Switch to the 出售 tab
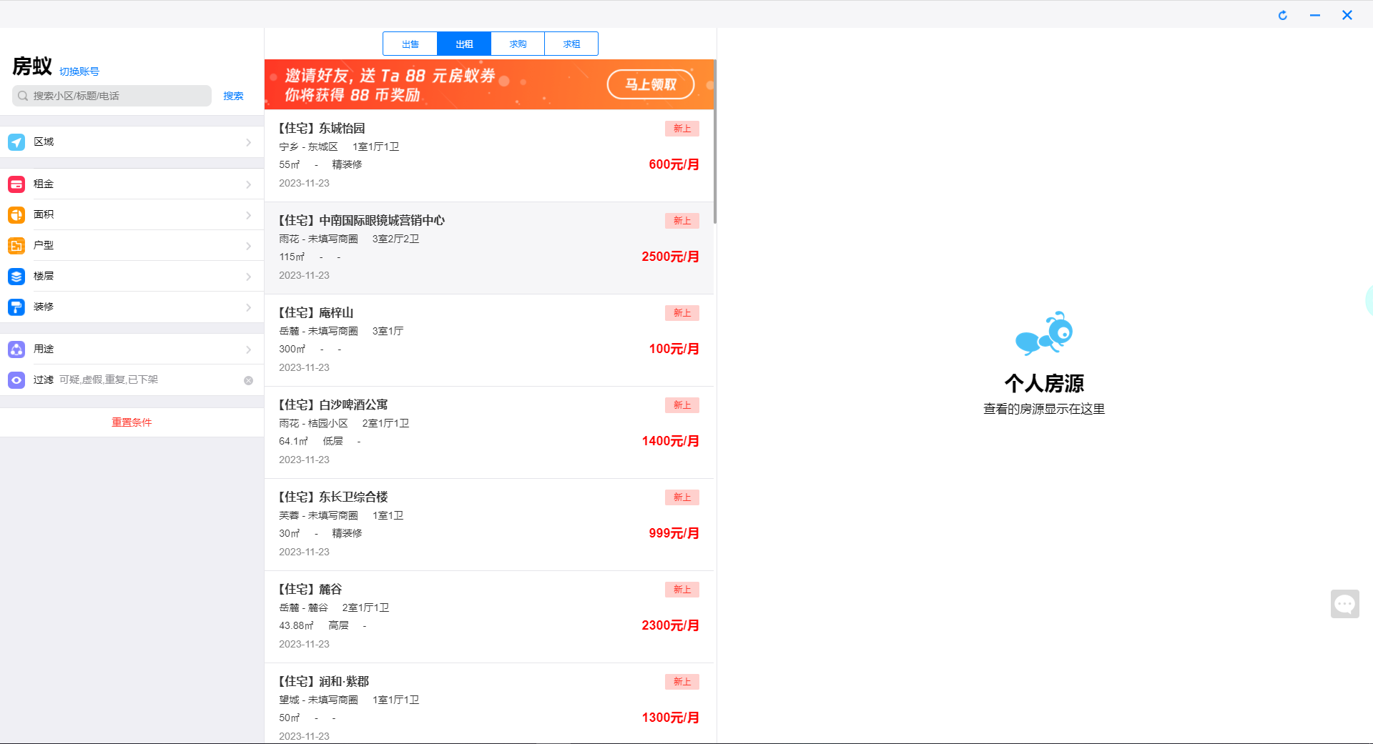This screenshot has width=1373, height=744. [410, 44]
